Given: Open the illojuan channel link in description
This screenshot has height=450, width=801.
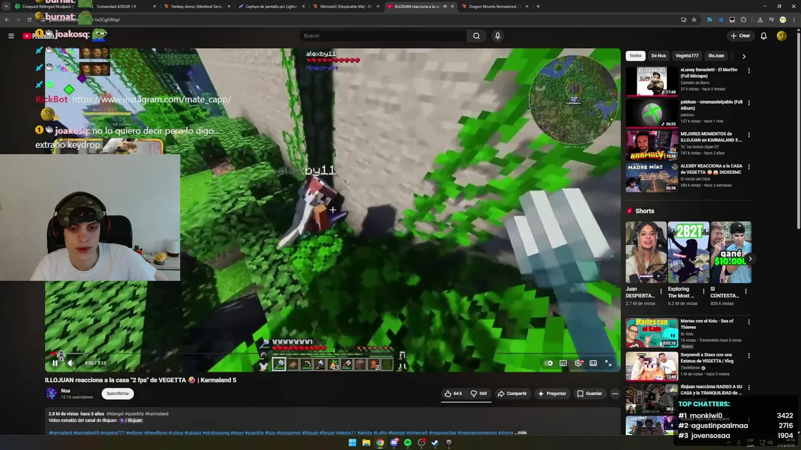Looking at the screenshot, I should 132,421.
